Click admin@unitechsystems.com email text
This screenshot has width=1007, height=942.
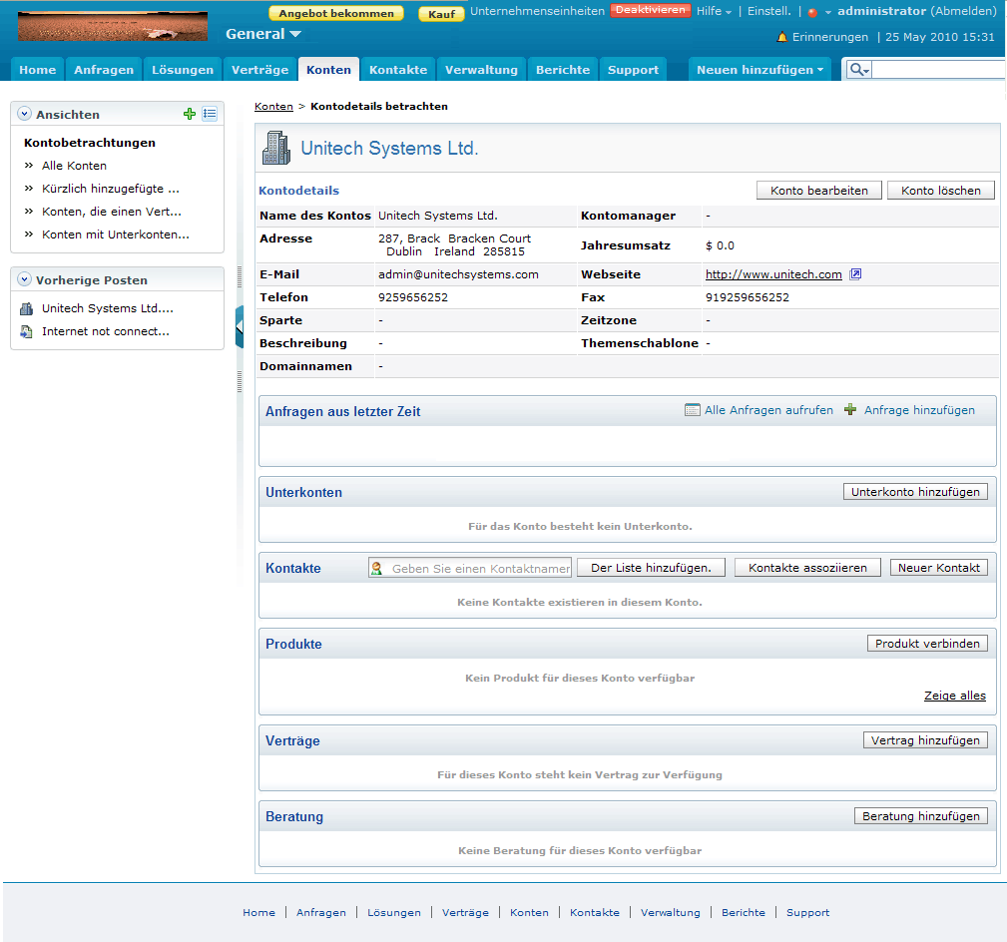pos(458,274)
